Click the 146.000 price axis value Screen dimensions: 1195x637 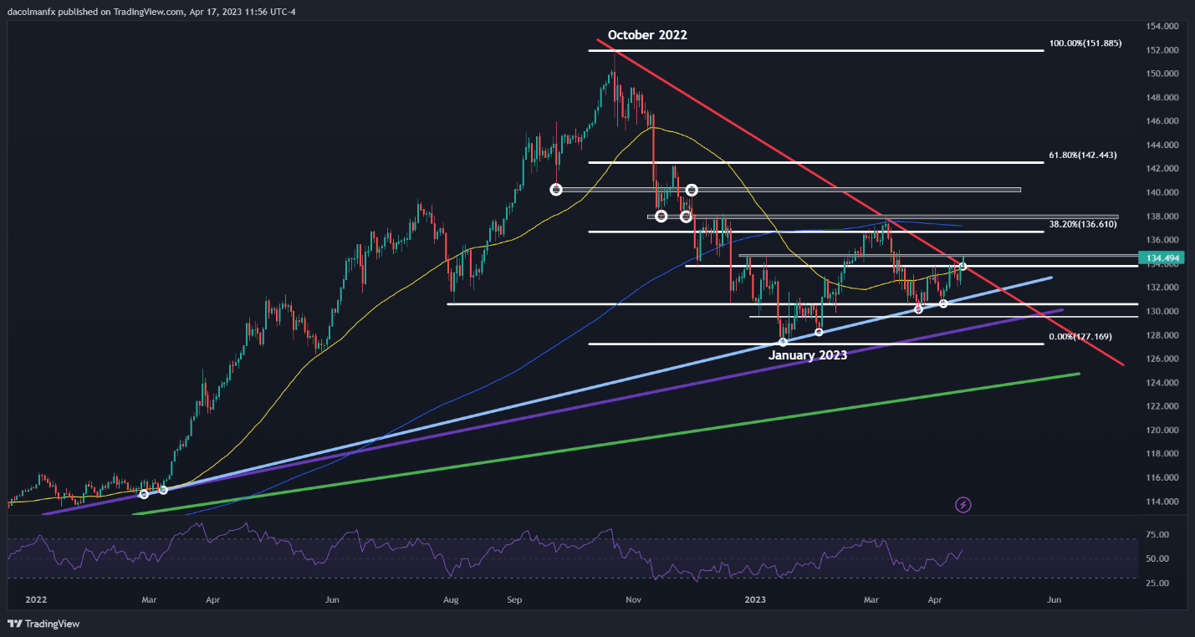pos(1161,121)
